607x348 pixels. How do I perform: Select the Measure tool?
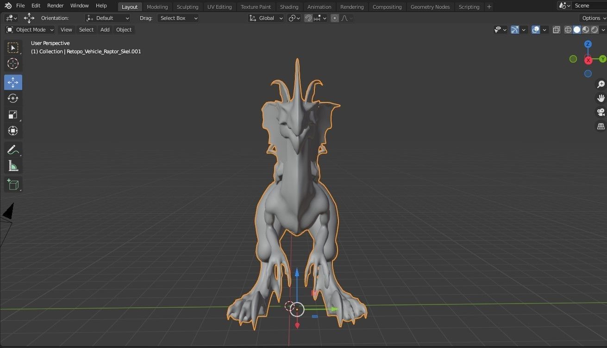click(x=13, y=165)
